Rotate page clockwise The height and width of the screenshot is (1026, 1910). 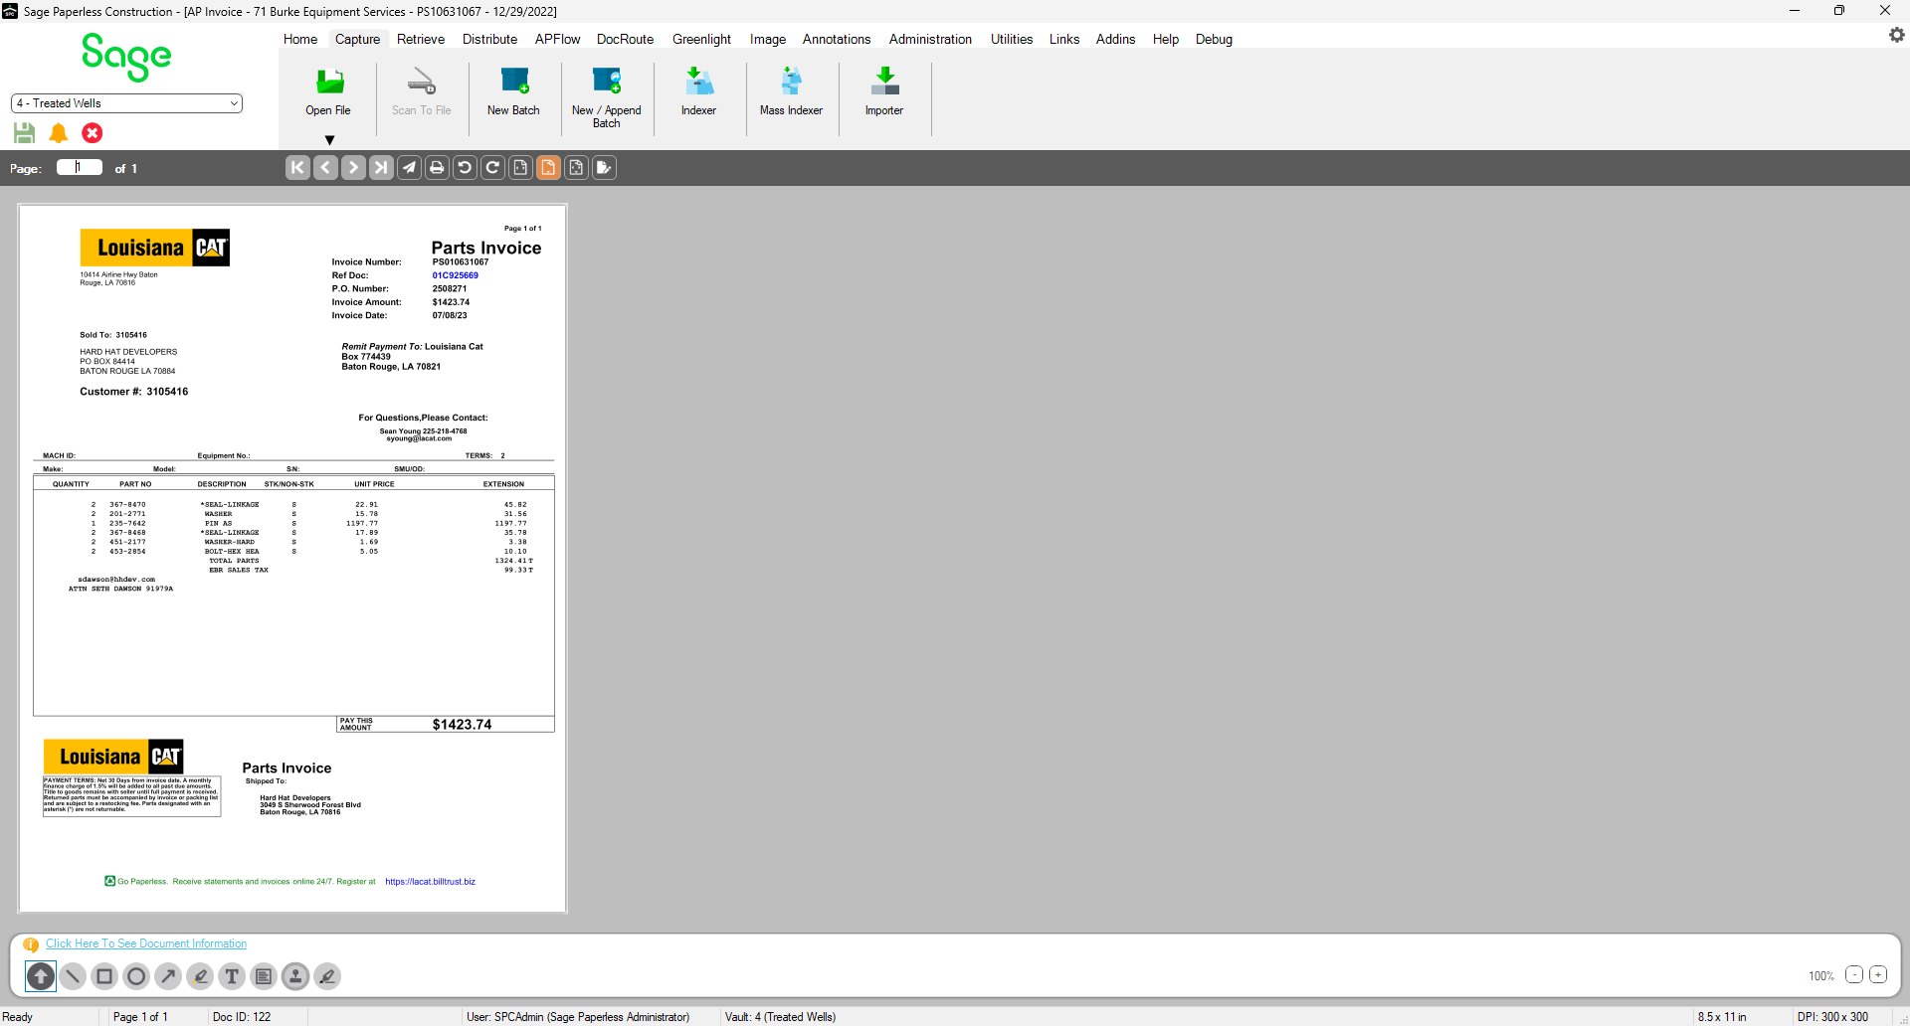(492, 167)
